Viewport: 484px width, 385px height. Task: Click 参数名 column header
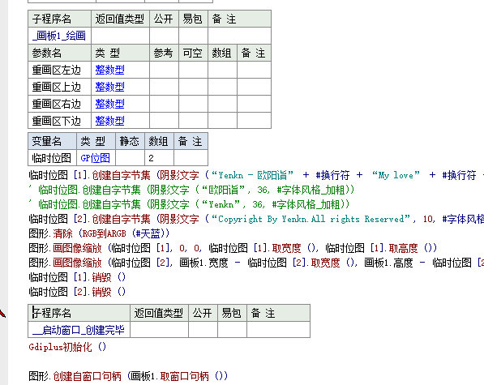pyautogui.click(x=59, y=53)
